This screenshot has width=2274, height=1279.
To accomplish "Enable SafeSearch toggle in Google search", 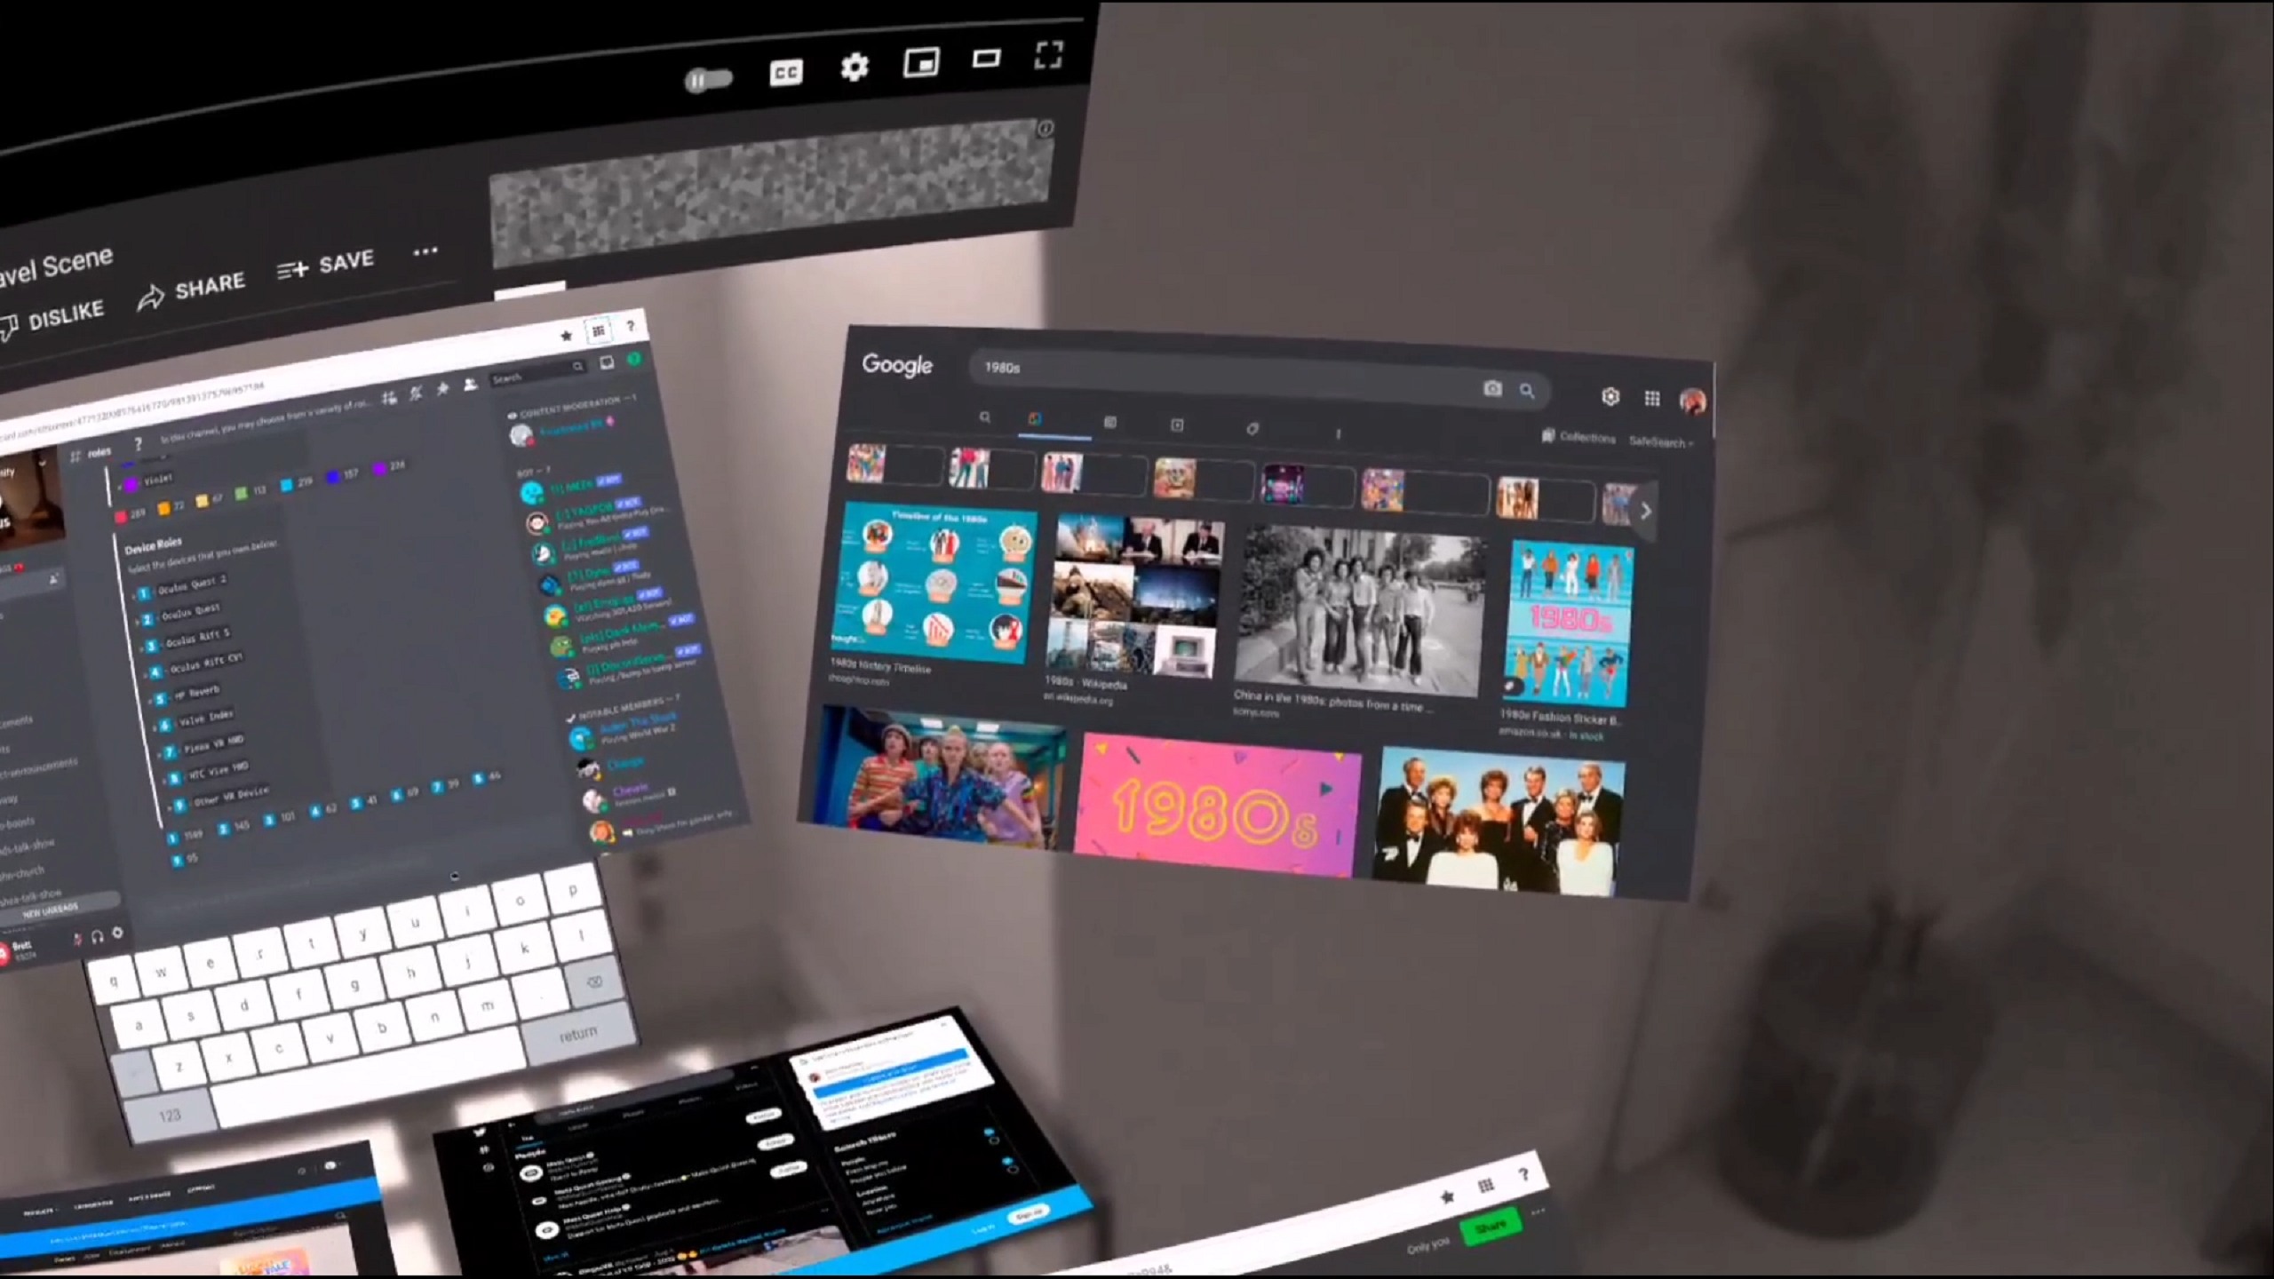I will [x=1662, y=441].
